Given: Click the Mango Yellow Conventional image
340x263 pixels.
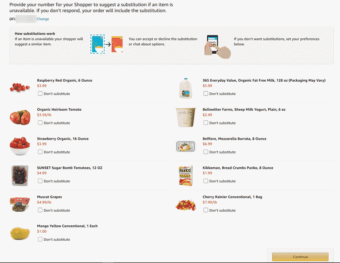Looking at the screenshot, I should (20, 233).
